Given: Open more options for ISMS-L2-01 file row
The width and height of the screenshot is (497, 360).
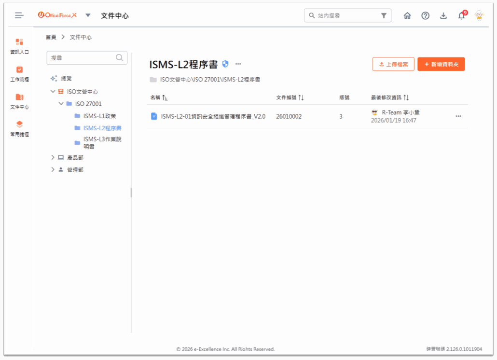Looking at the screenshot, I should (458, 116).
